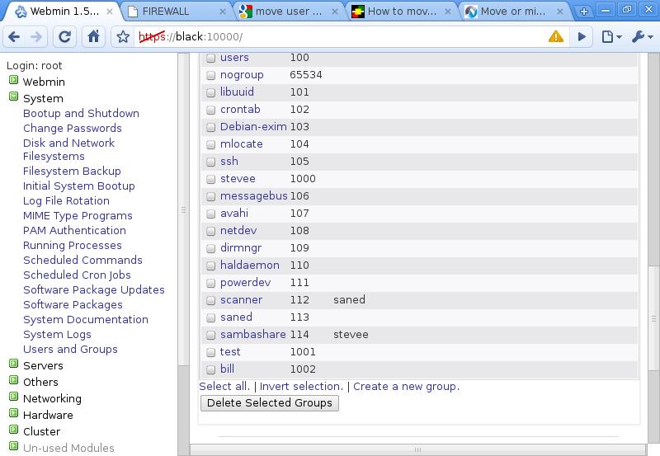The width and height of the screenshot is (660, 456).
Task: Click the vertical scrollbar of the page
Action: point(654,319)
